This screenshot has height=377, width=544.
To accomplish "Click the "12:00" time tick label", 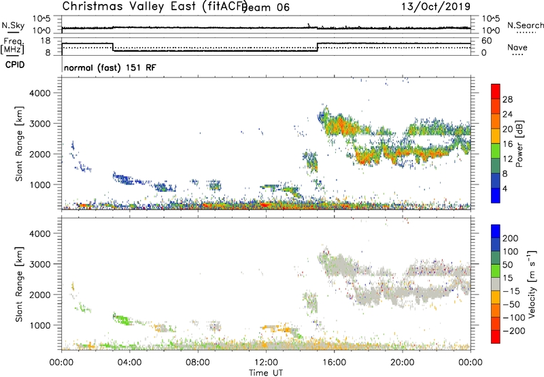I will [266, 363].
